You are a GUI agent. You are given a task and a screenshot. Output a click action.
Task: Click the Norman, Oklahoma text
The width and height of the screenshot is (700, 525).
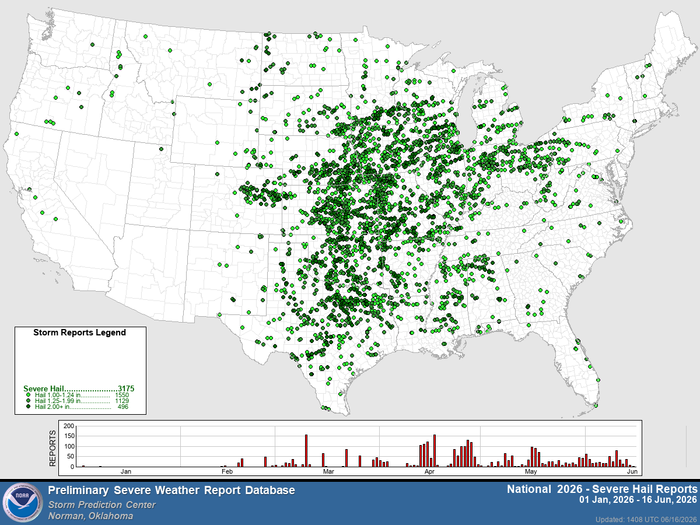(90, 516)
